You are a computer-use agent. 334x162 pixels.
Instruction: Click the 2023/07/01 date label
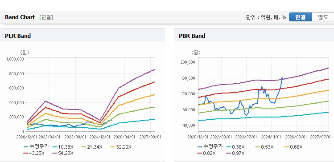click(247, 137)
